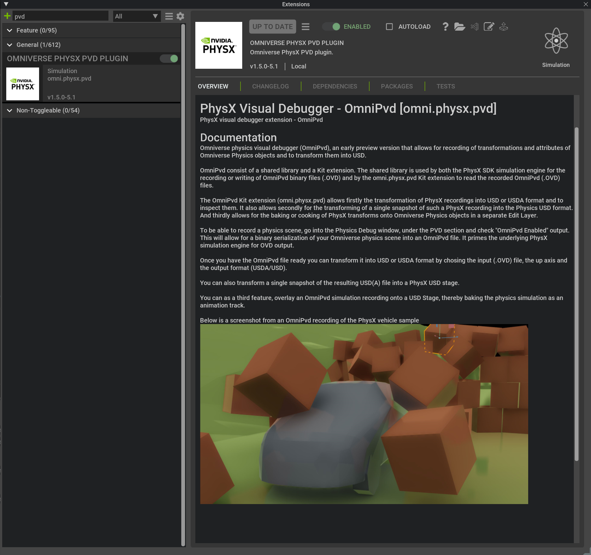591x555 pixels.
Task: Toggle PhysX PVD plugin switch in list
Action: pos(169,58)
